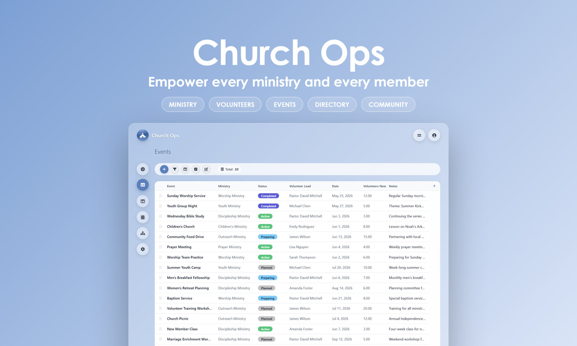
Task: Open the columns layout toolbar icon
Action: [185, 169]
